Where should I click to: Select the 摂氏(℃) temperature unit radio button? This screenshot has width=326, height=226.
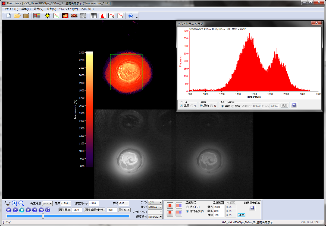tap(187, 207)
